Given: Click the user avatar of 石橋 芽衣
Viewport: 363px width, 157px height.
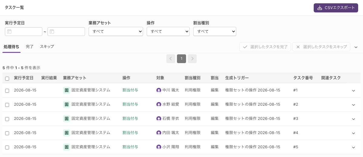Looking at the screenshot, I should click(x=159, y=119).
